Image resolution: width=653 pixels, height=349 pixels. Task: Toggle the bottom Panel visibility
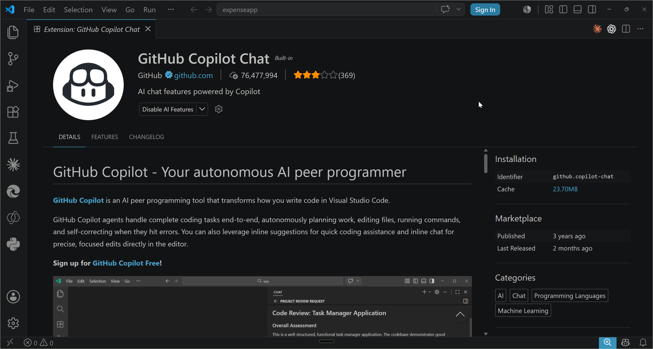pos(577,9)
